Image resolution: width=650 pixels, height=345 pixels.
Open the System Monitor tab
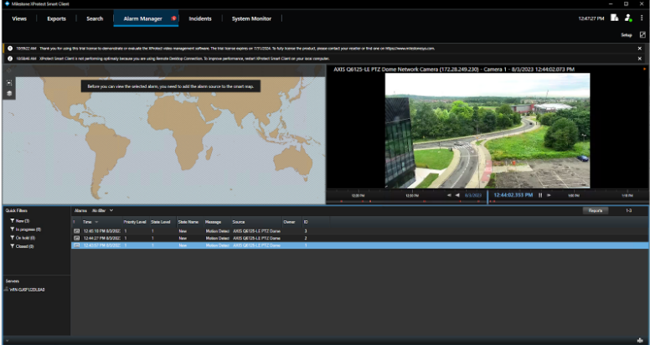(251, 18)
